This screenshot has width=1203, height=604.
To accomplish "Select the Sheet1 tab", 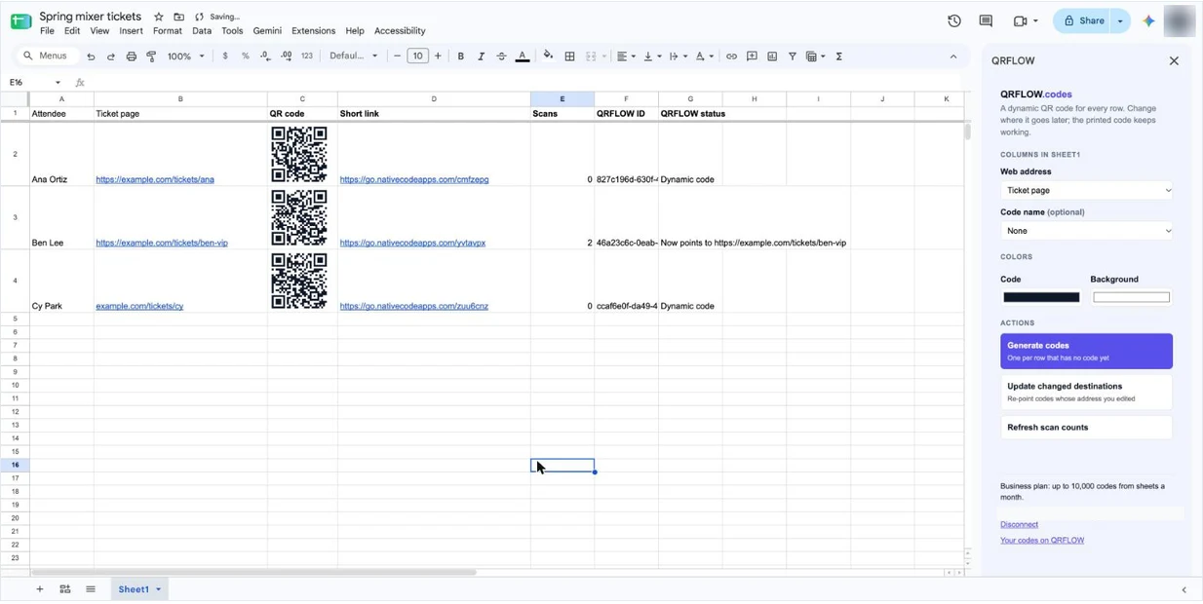I will pyautogui.click(x=134, y=589).
